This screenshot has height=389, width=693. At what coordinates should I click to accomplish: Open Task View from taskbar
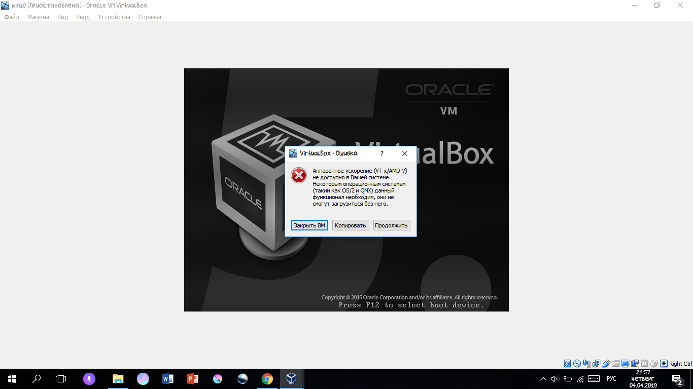point(61,379)
